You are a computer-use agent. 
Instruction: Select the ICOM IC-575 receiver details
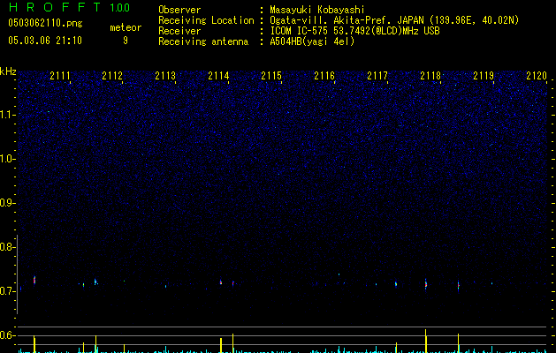click(355, 31)
